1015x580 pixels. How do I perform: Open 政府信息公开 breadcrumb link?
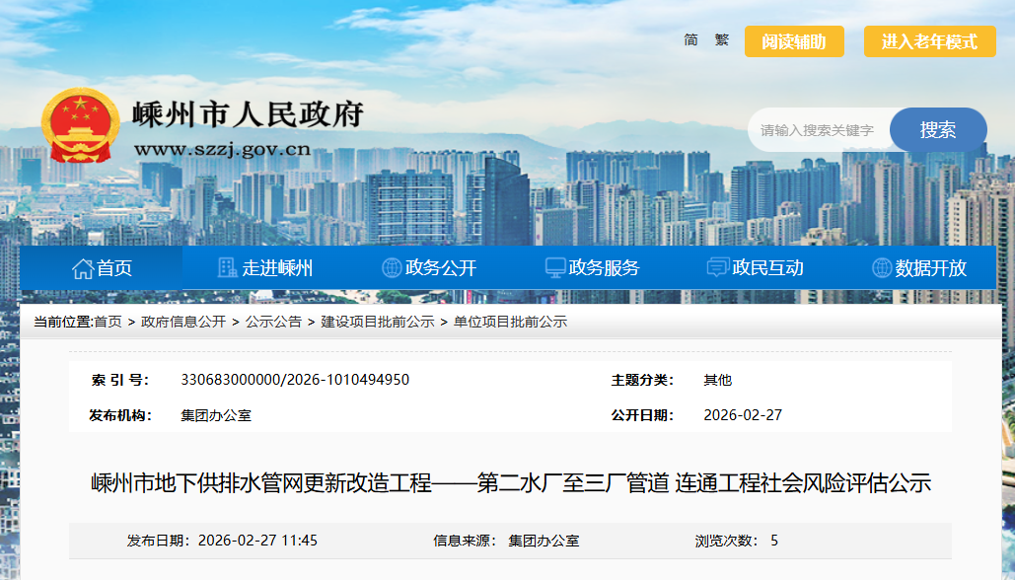(183, 322)
